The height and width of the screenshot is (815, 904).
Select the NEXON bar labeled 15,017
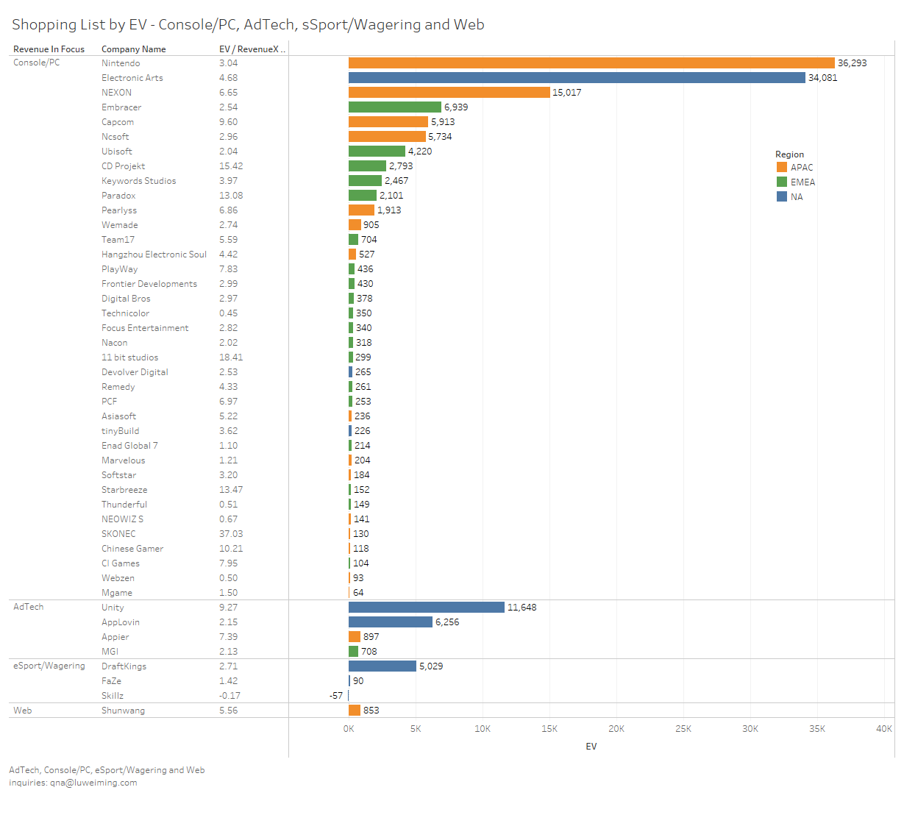[449, 93]
